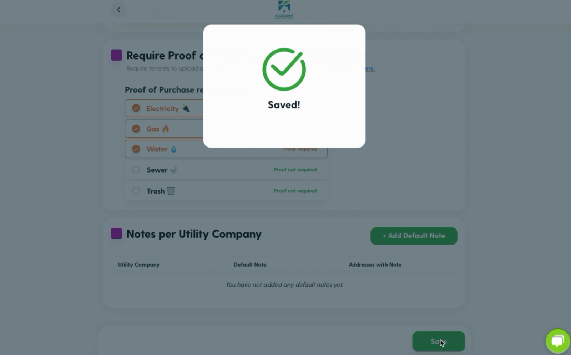Uncheck the Electricity proof requirement
This screenshot has height=355, width=571.
(x=136, y=108)
